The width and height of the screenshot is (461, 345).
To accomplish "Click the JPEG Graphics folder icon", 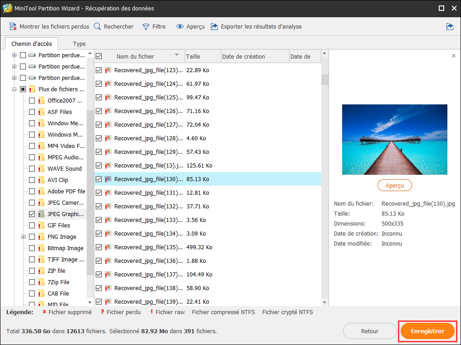I will coord(42,214).
